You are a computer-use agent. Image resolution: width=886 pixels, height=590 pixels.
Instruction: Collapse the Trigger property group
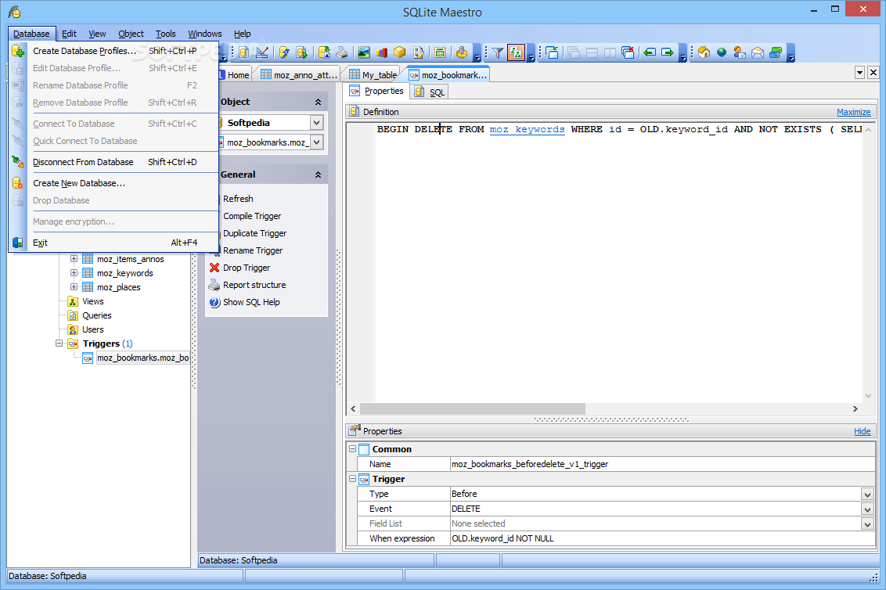point(352,479)
